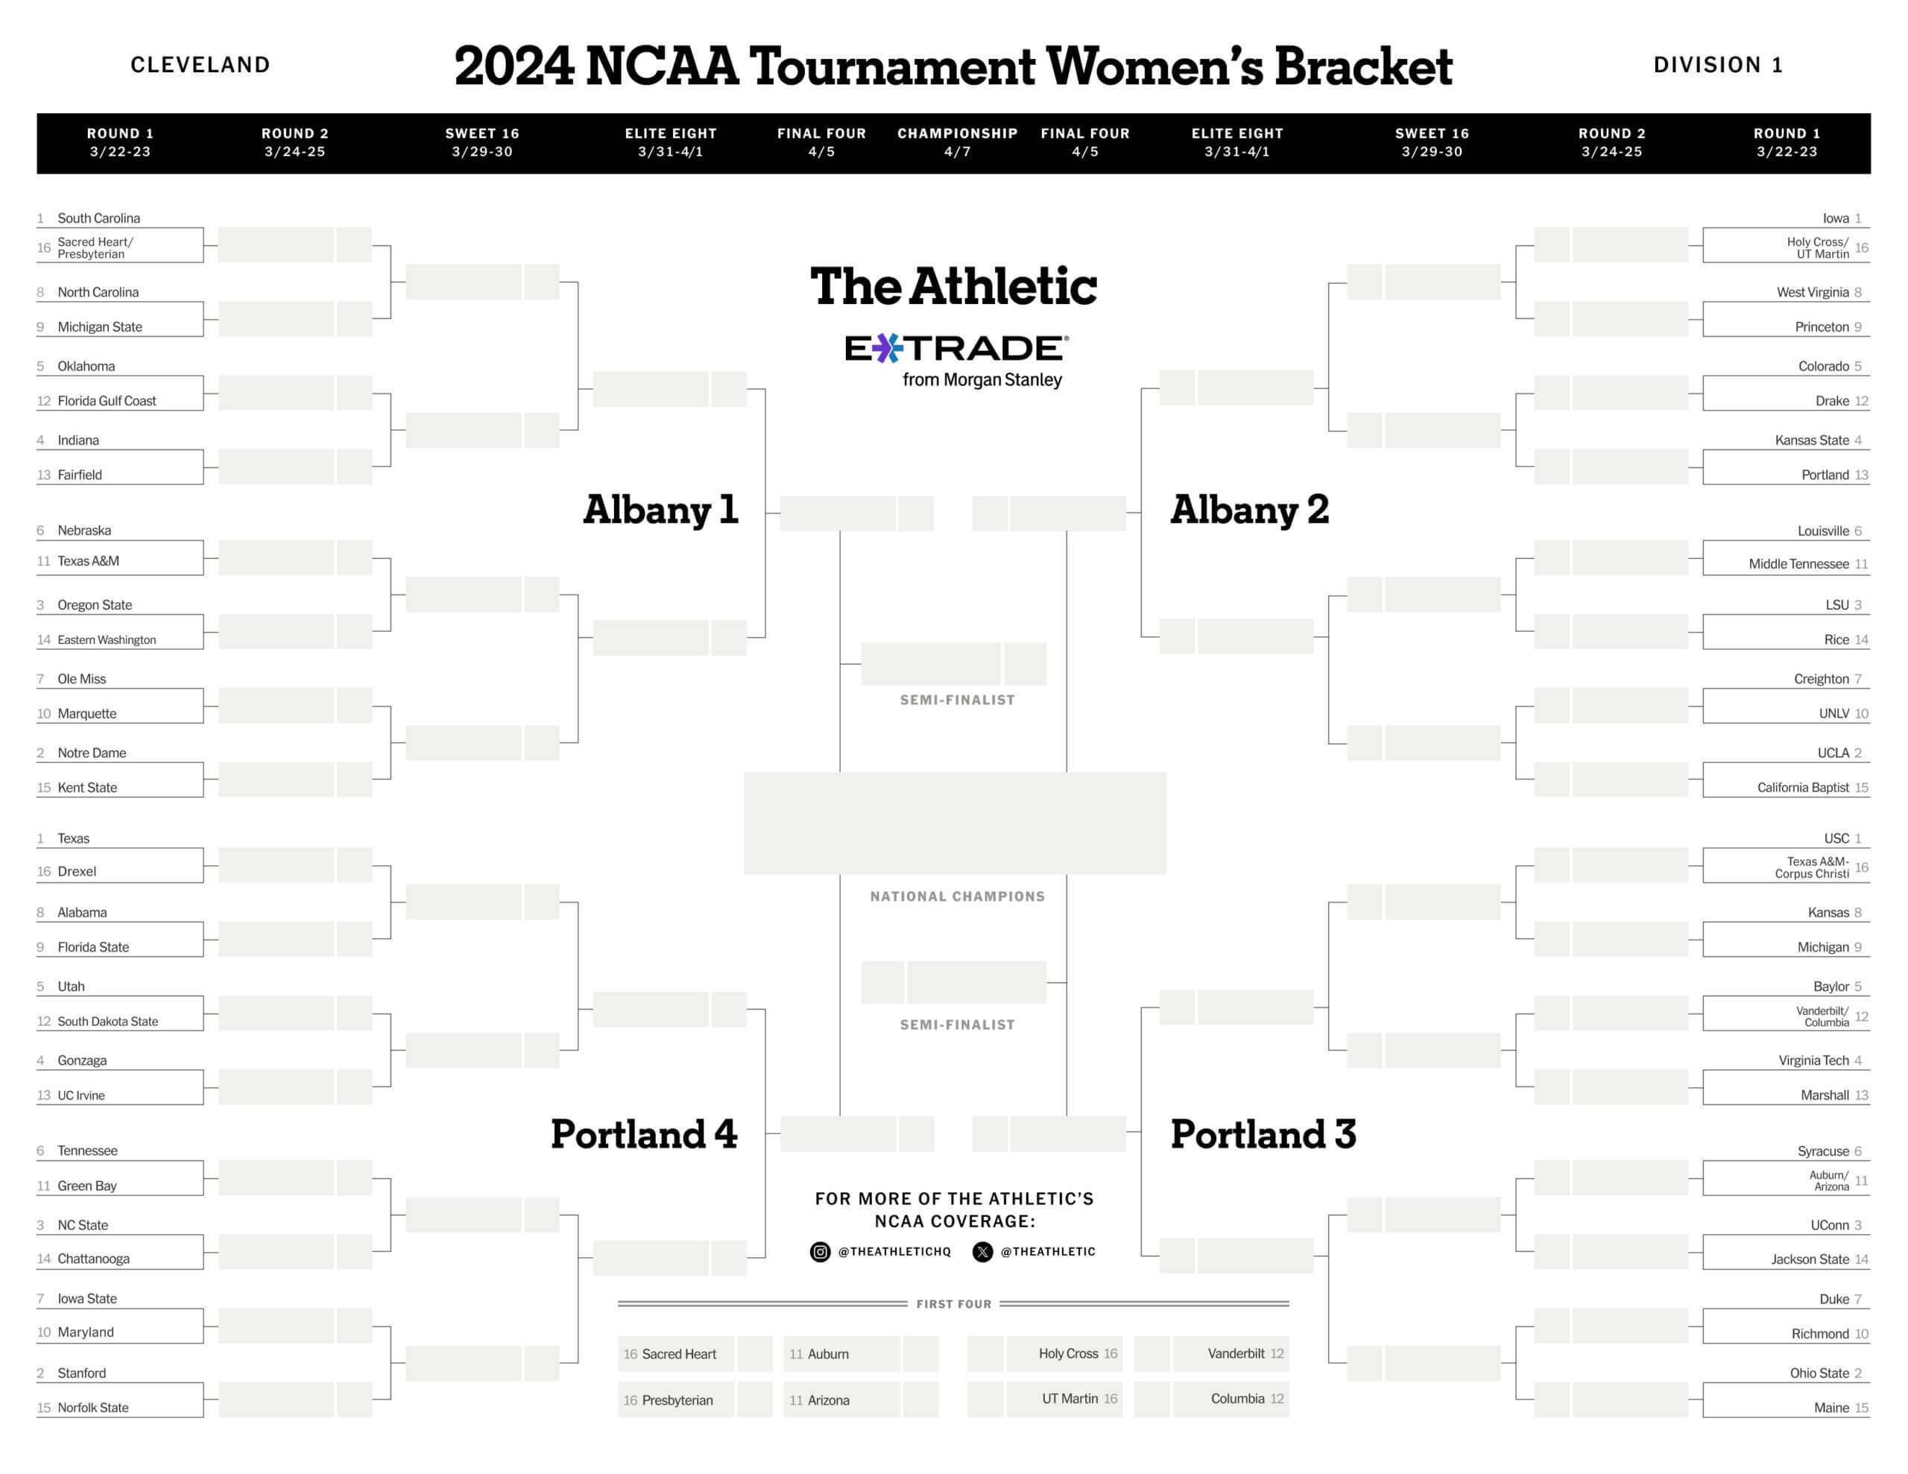This screenshot has height=1474, width=1908.
Task: Select UConn in the Portland 3 region
Action: (1830, 1226)
